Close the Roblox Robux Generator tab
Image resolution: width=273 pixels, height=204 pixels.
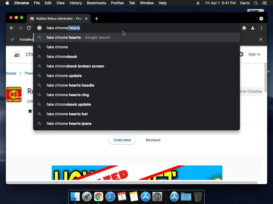(86, 19)
